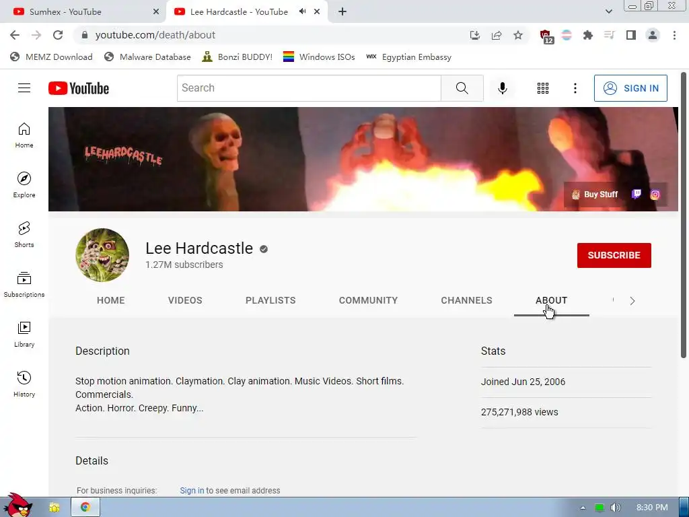Click the search magnifier button

[462, 88]
